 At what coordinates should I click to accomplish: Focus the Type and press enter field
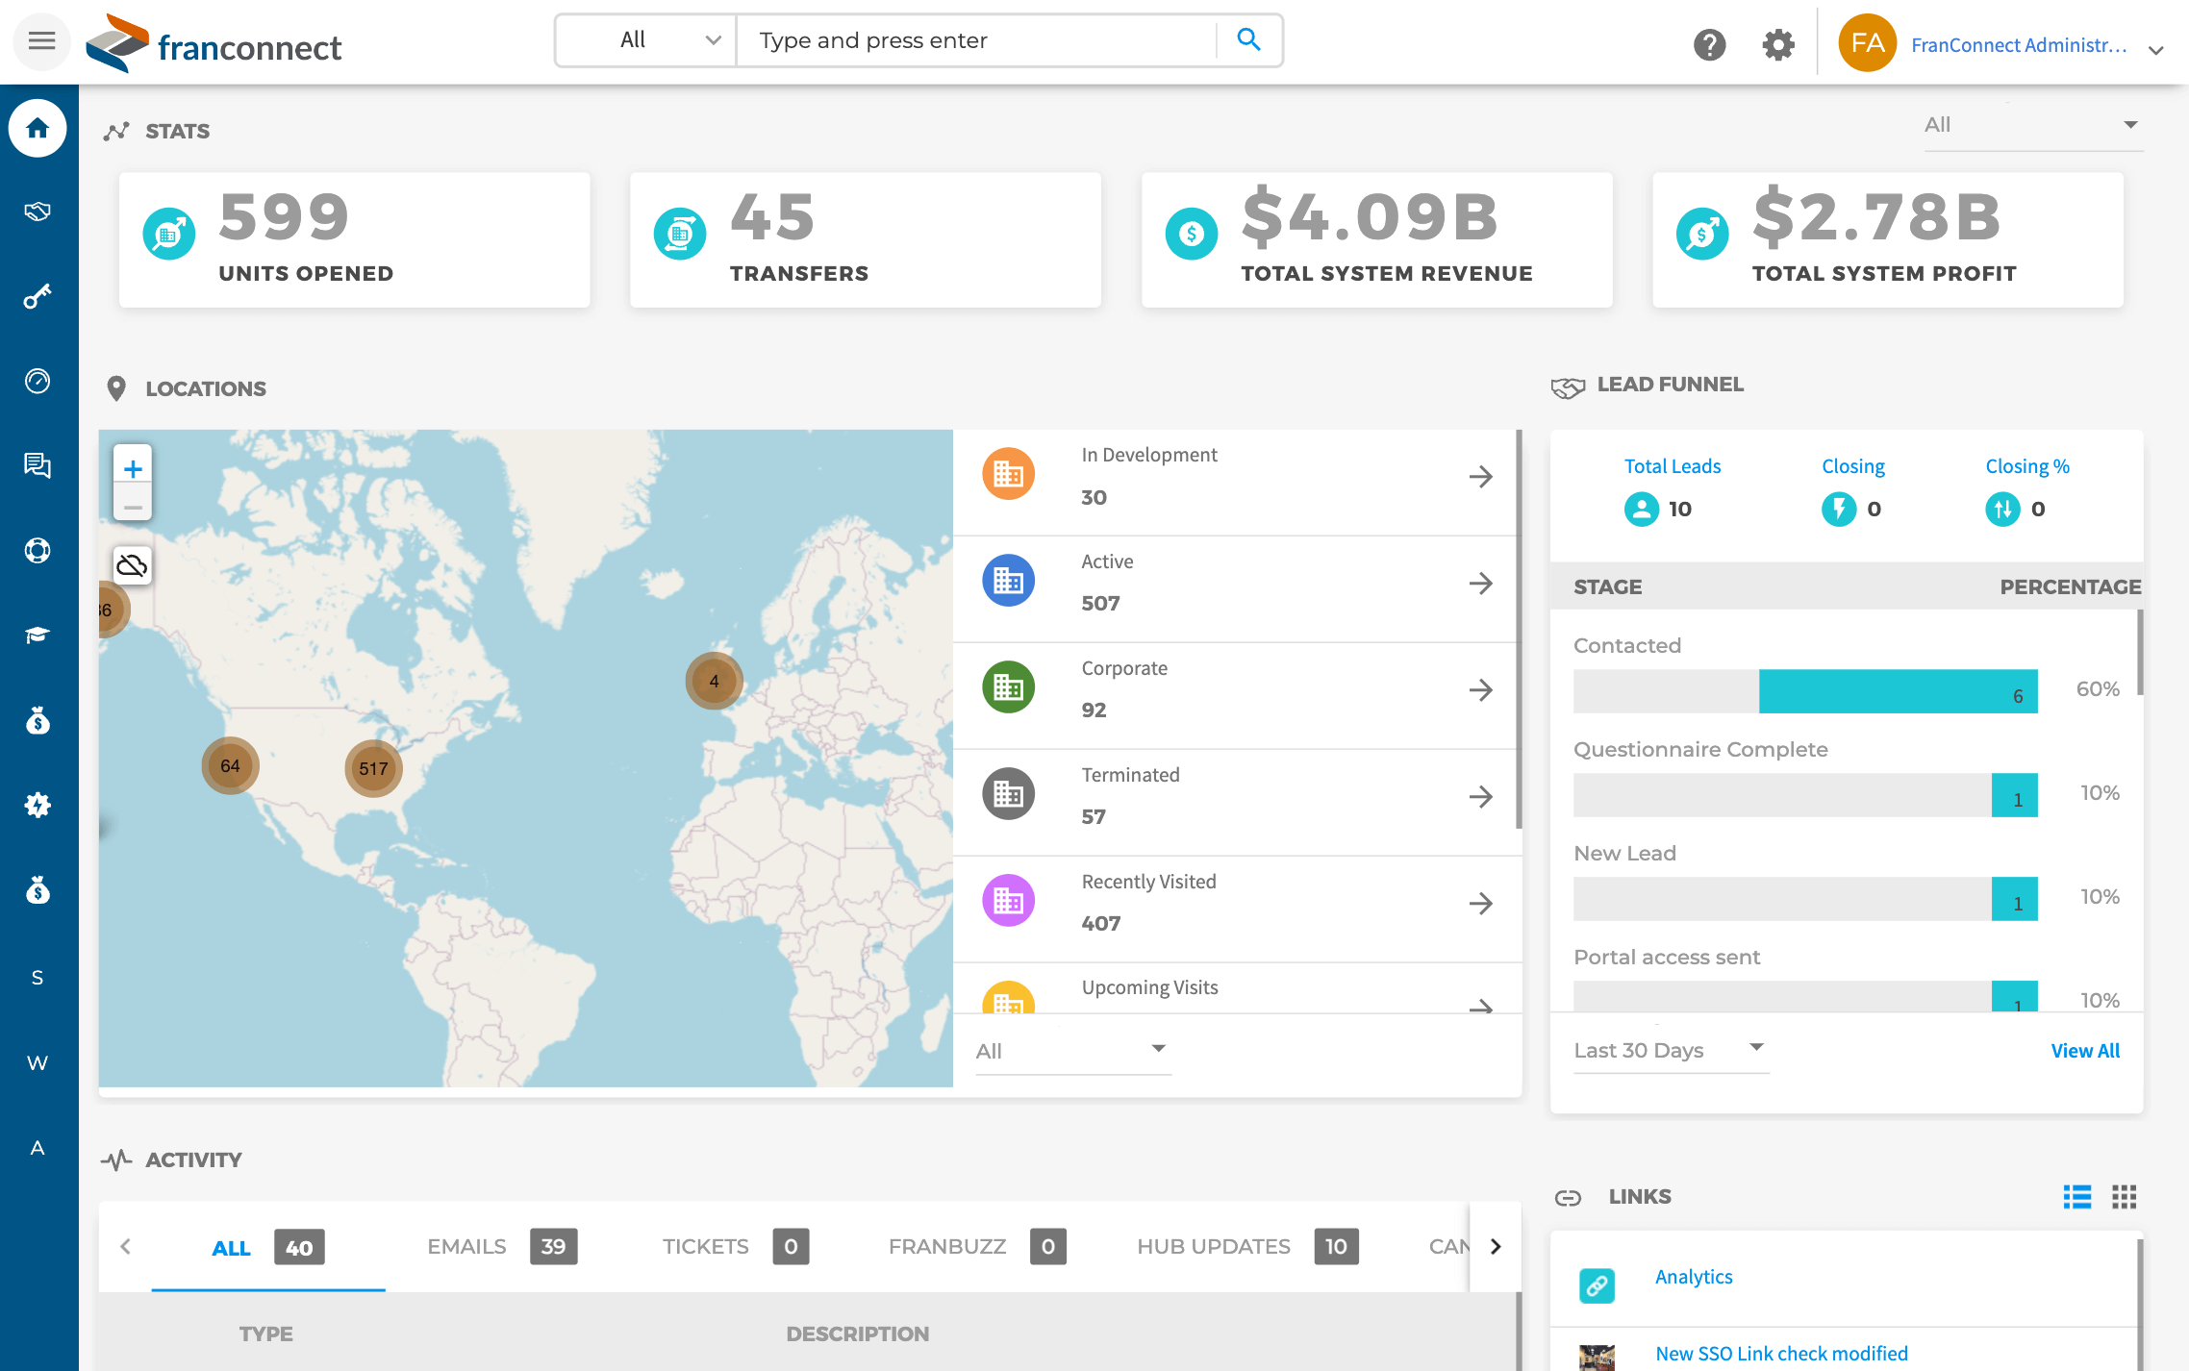coord(976,40)
